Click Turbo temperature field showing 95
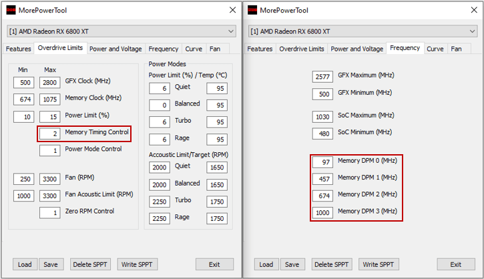This screenshot has height=279, width=484. pos(217,122)
